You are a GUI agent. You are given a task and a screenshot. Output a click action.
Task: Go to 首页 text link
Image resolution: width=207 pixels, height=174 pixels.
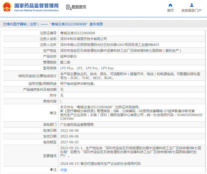coord(170,11)
